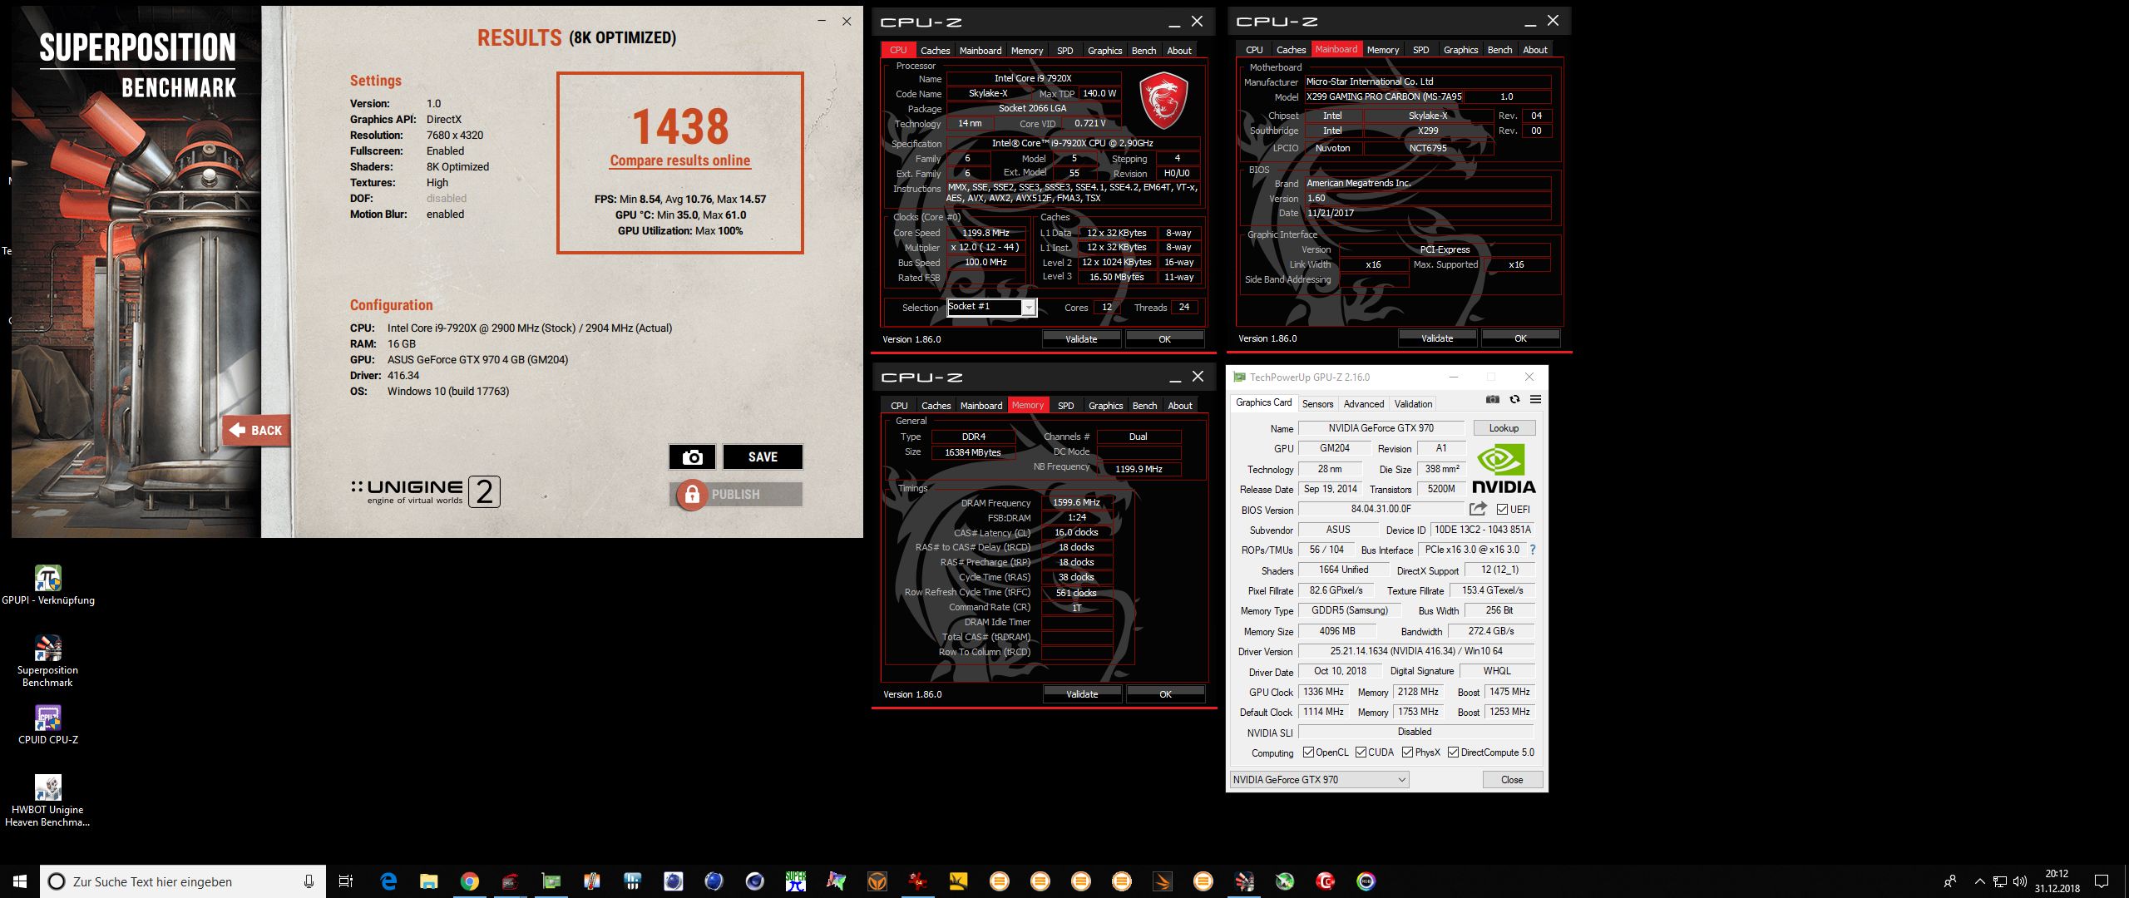The height and width of the screenshot is (898, 2129).
Task: Click the Lookup button in GPU-Z
Action: point(1504,428)
